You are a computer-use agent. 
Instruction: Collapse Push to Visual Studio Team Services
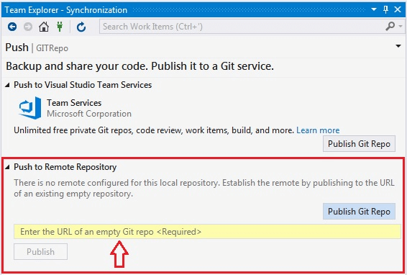pyautogui.click(x=7, y=85)
